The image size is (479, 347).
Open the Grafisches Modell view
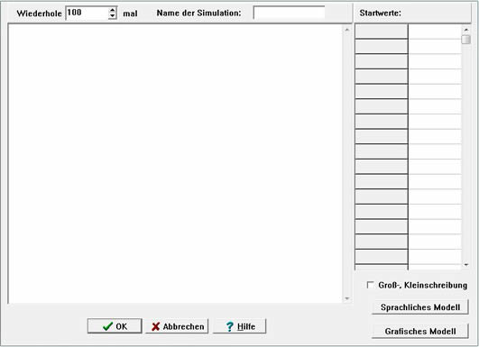(x=420, y=331)
